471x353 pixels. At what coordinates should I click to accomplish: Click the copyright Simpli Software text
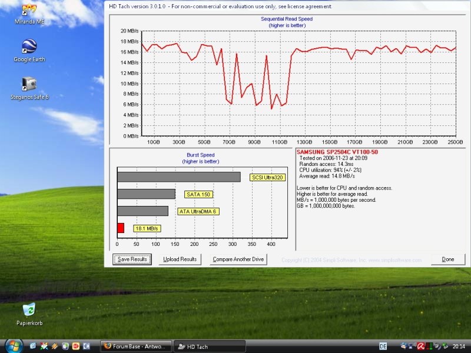pos(351,260)
